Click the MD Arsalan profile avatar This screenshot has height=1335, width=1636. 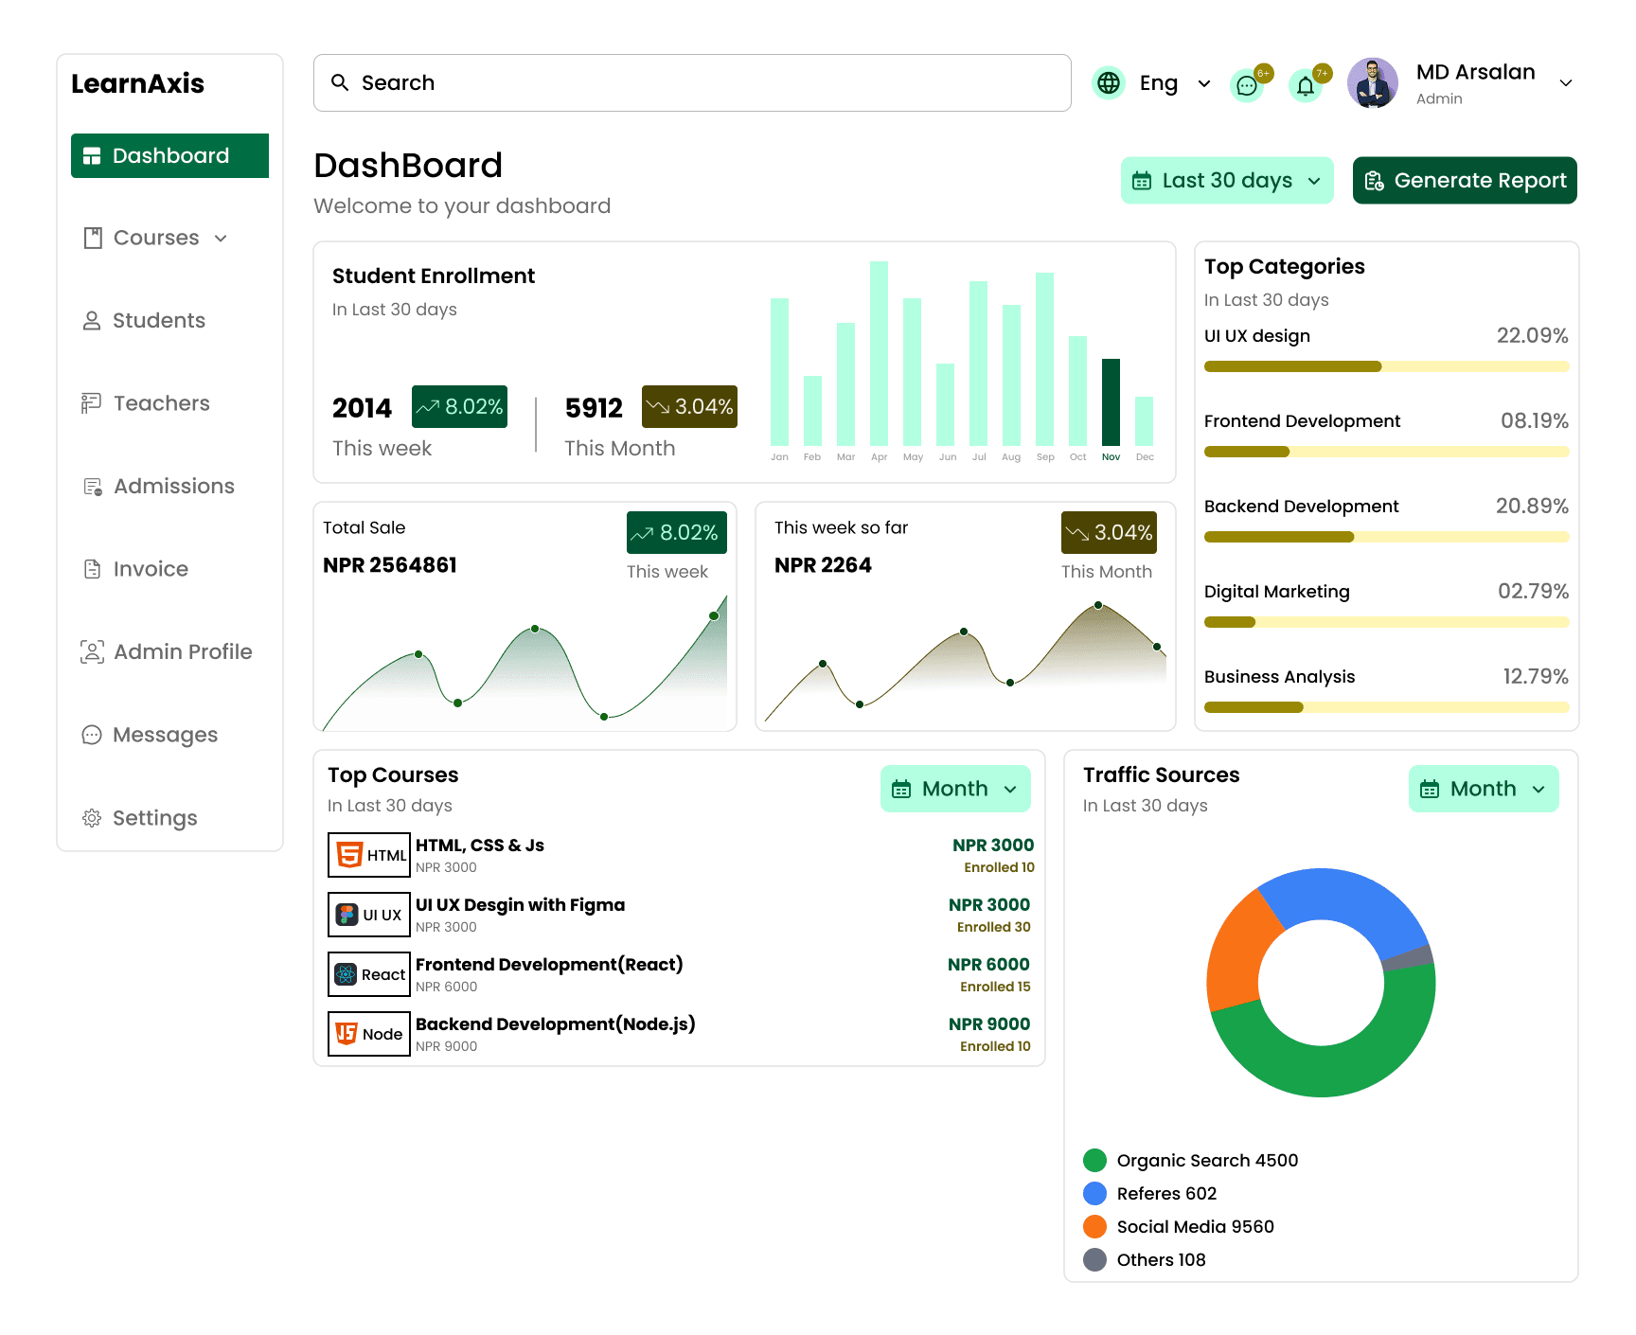[1373, 83]
